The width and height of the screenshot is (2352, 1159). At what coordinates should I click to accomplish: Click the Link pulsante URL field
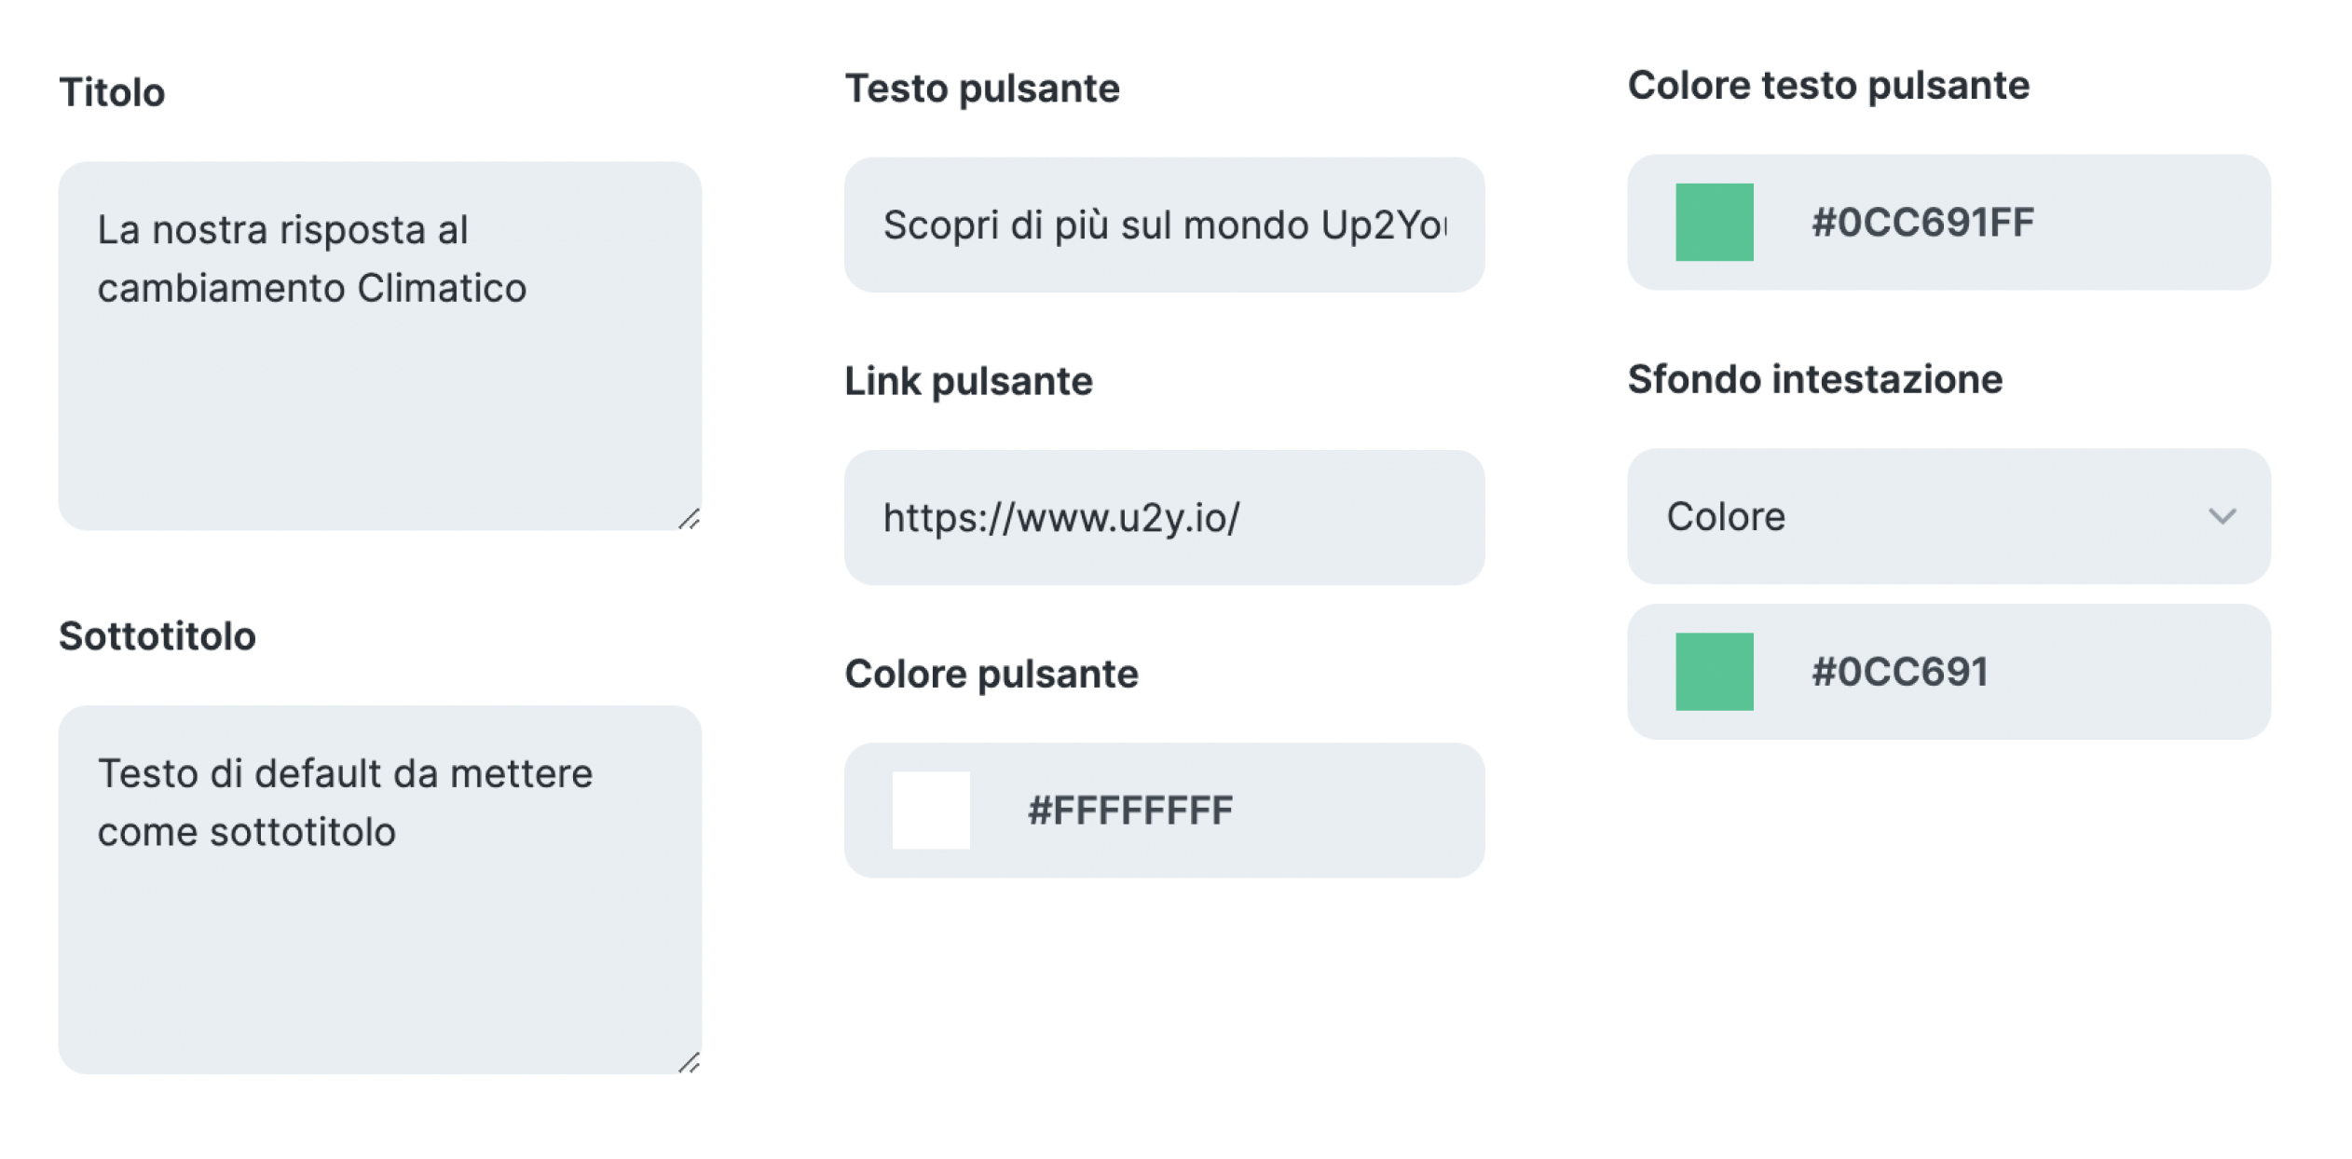tap(1163, 518)
